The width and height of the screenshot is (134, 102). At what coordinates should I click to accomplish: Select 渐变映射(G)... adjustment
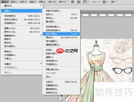(61, 61)
